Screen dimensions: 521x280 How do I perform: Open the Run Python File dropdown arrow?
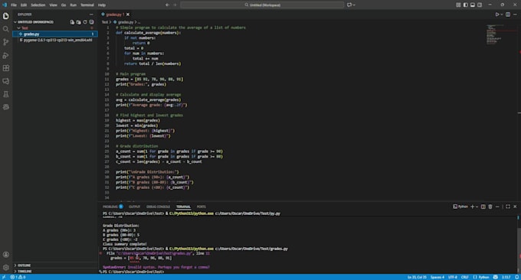(501, 15)
